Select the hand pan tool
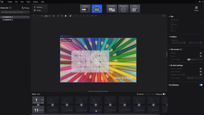The width and height of the screenshot is (204, 115). click(66, 16)
